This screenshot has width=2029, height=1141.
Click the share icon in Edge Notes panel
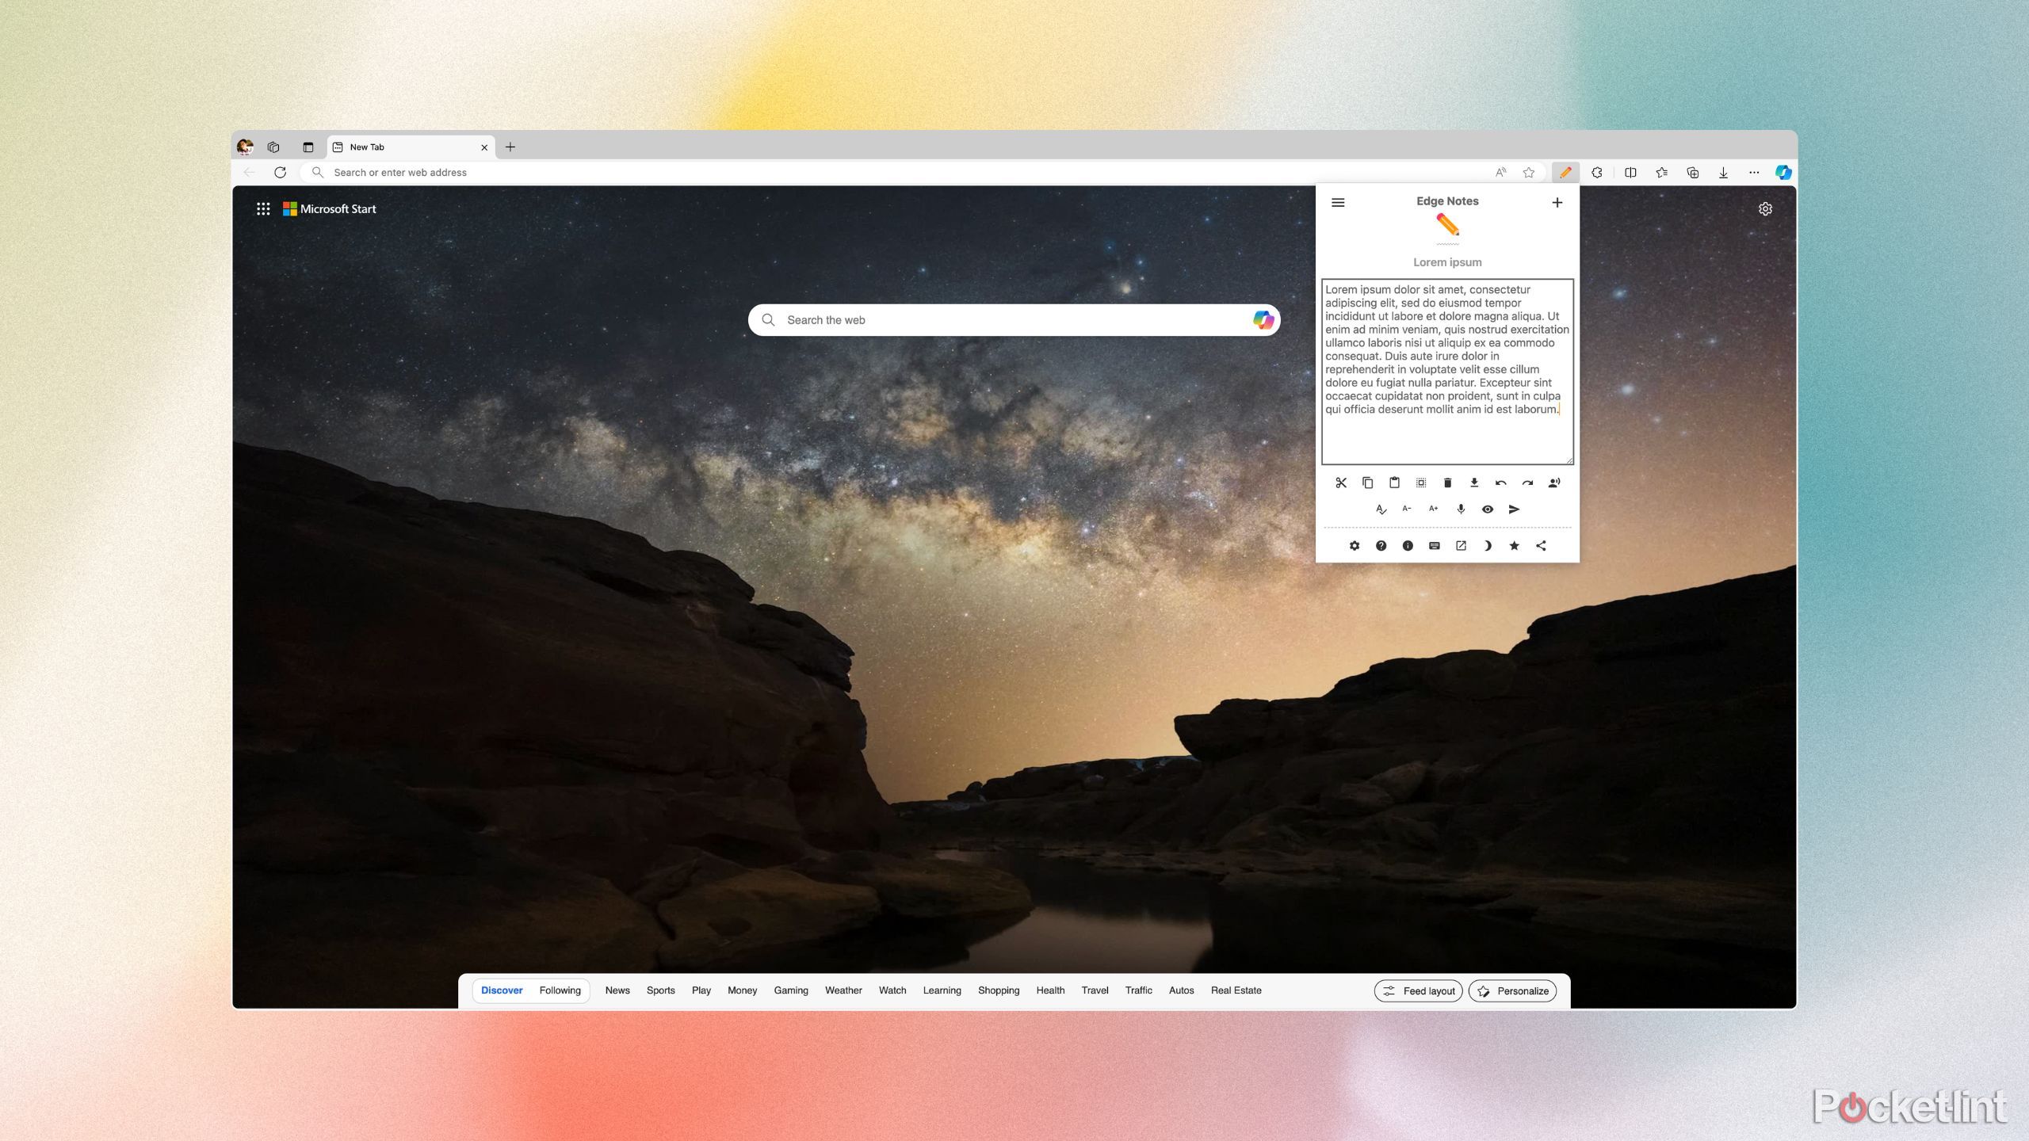(1542, 544)
